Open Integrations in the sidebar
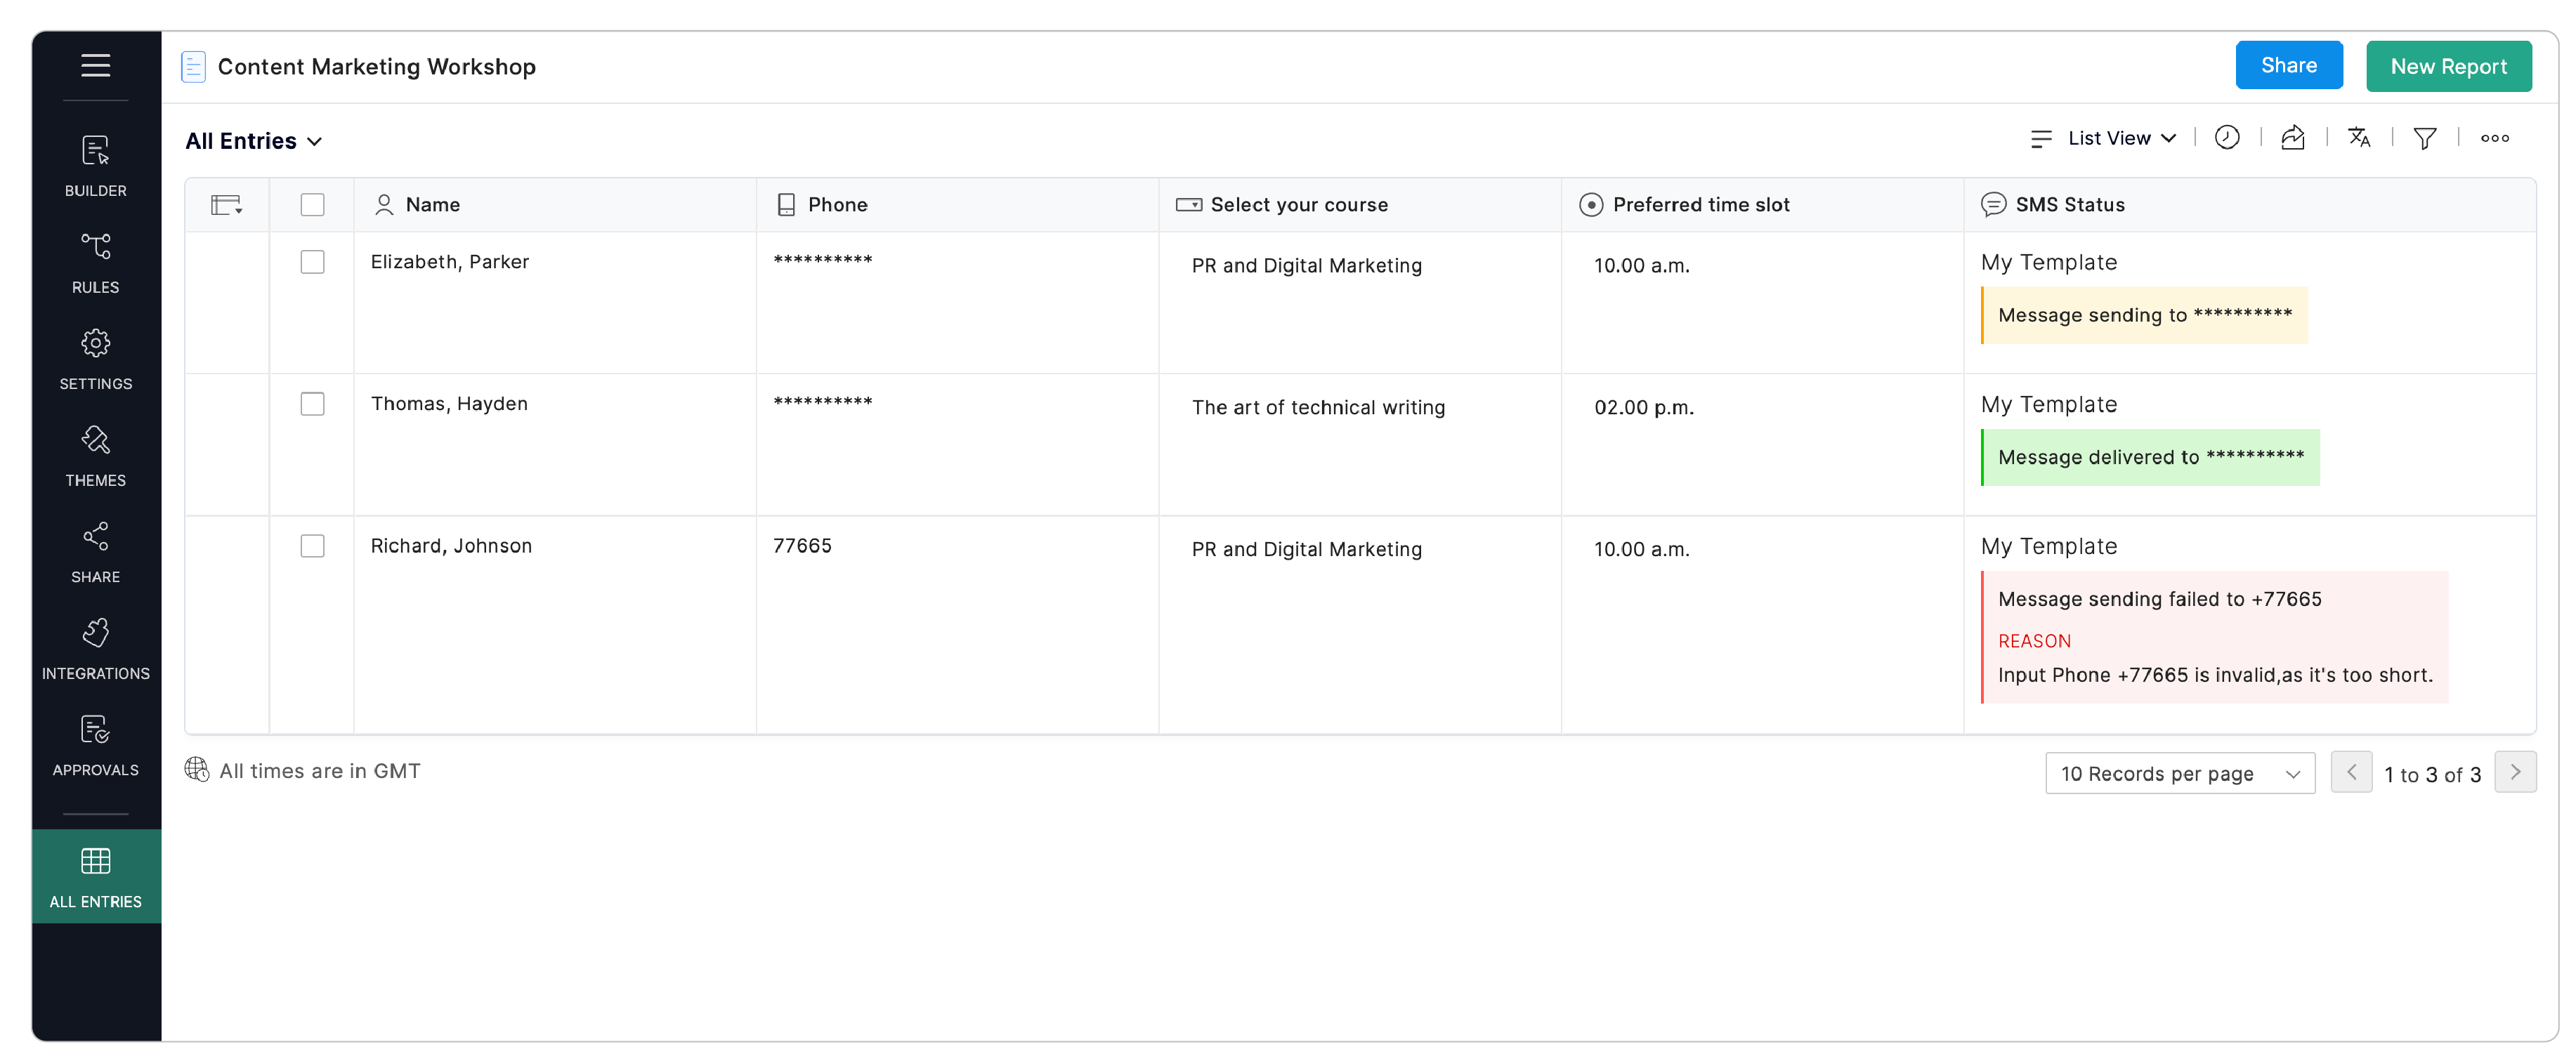The height and width of the screenshot is (1061, 2576). [95, 649]
